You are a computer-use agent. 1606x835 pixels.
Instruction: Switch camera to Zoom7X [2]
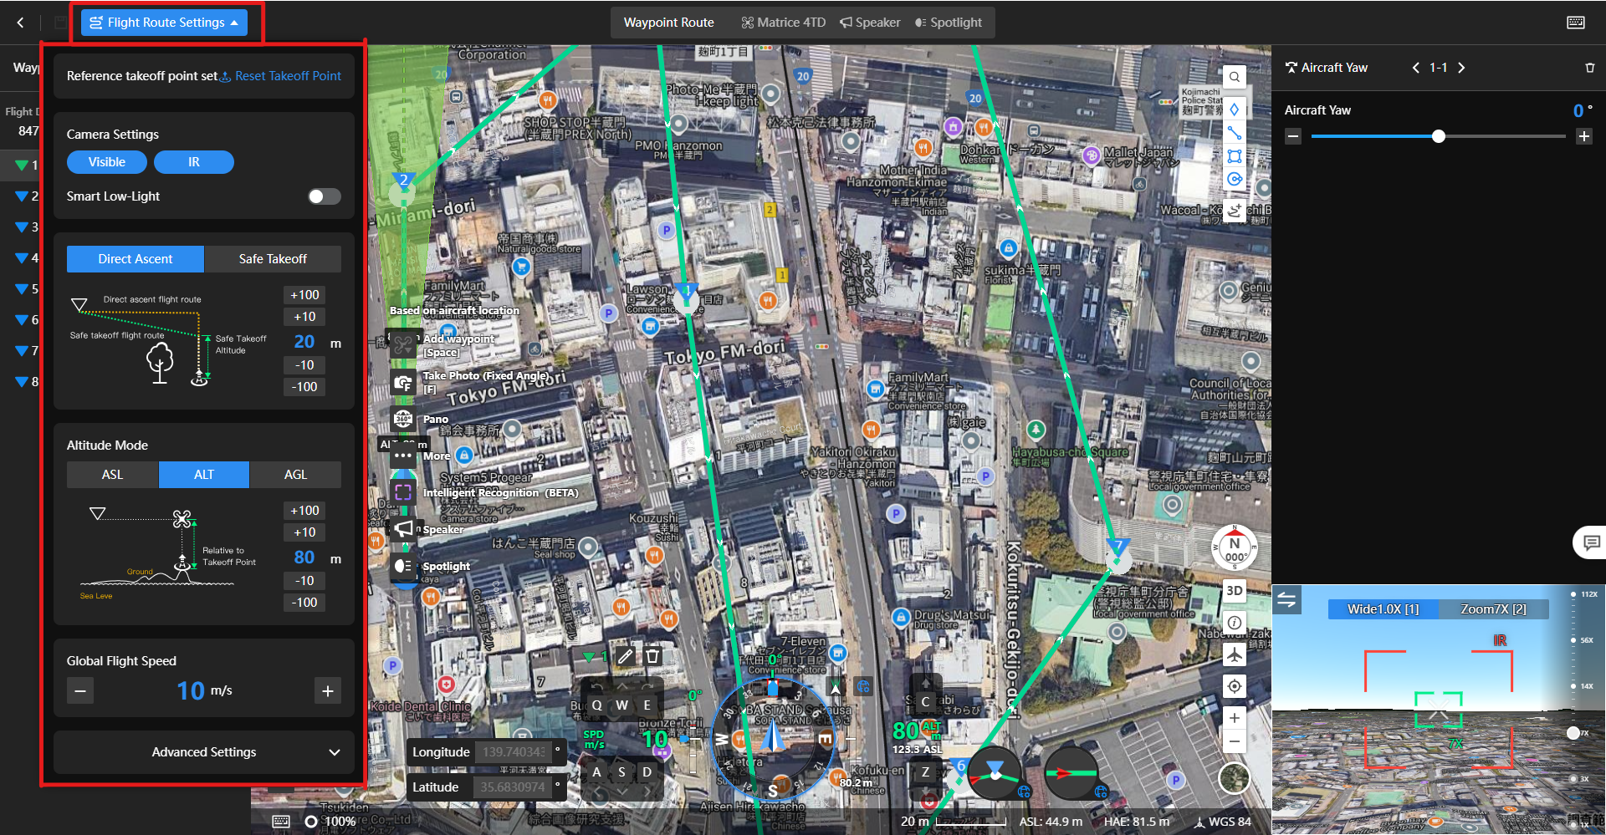(x=1494, y=609)
